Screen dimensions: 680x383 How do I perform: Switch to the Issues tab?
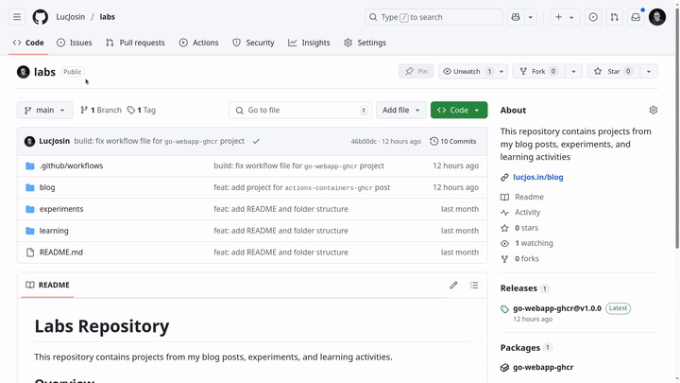74,43
